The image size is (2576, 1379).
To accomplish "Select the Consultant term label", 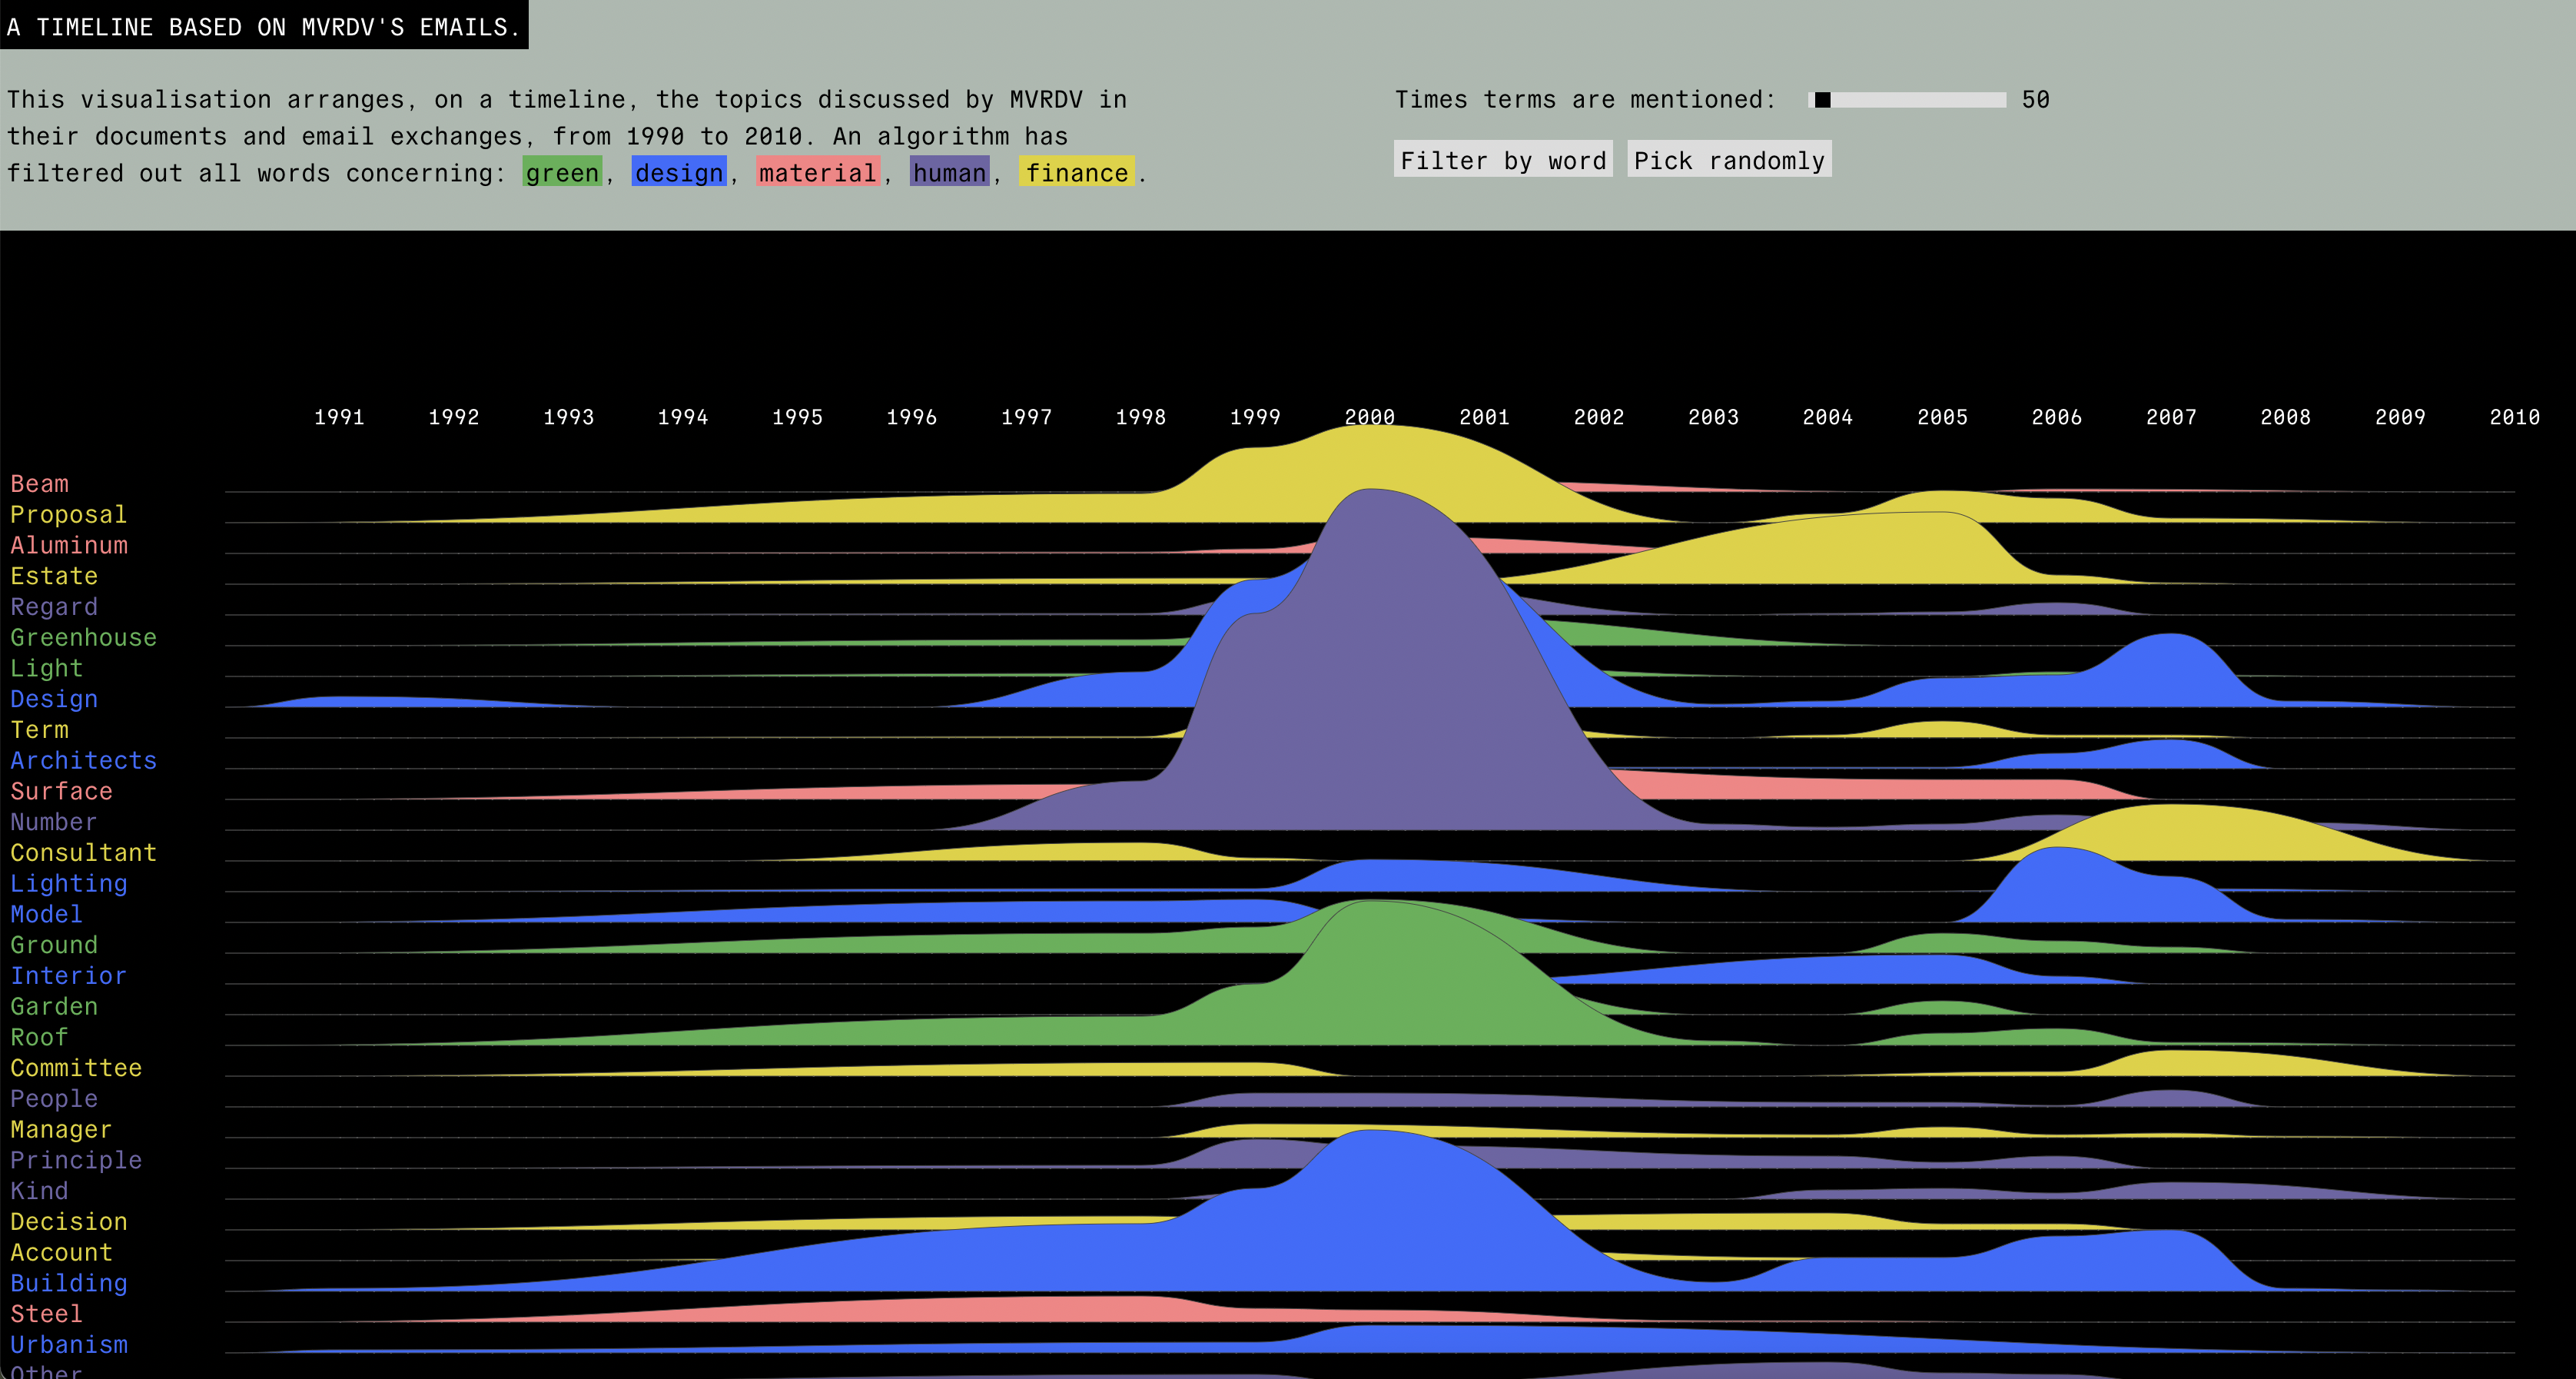I will [83, 853].
